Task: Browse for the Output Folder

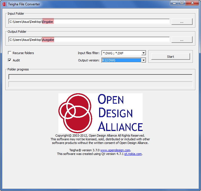Action: pos(182,39)
